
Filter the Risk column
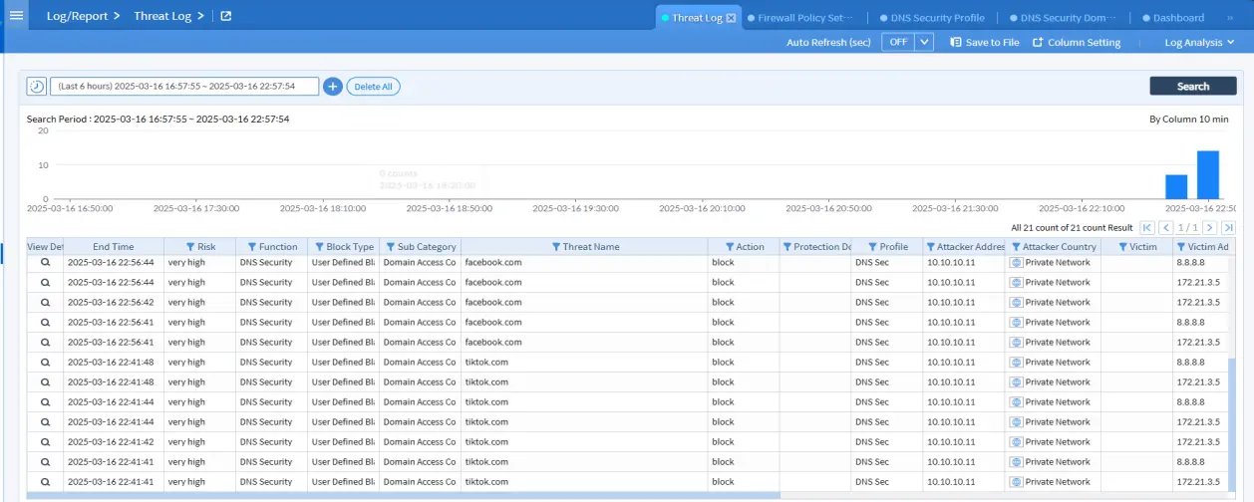(191, 247)
